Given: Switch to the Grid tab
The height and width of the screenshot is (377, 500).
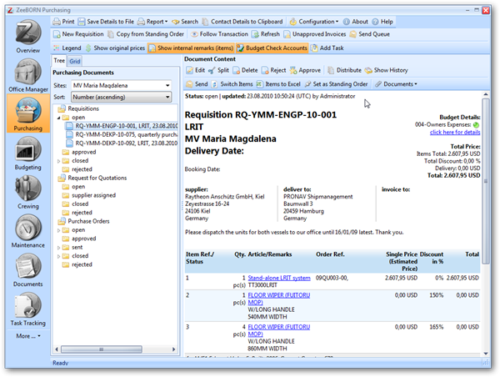Looking at the screenshot, I should [75, 61].
